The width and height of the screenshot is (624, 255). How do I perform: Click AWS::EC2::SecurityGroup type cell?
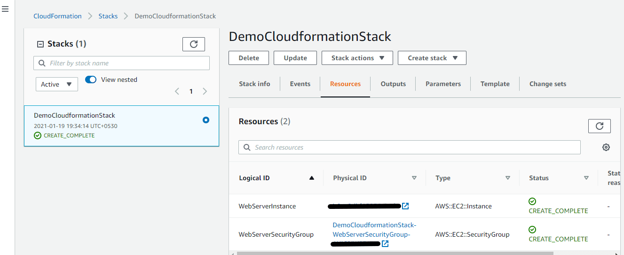[x=472, y=234]
